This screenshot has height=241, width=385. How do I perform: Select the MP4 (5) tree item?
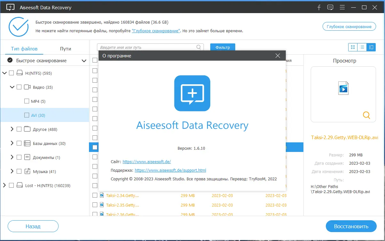tap(44, 101)
